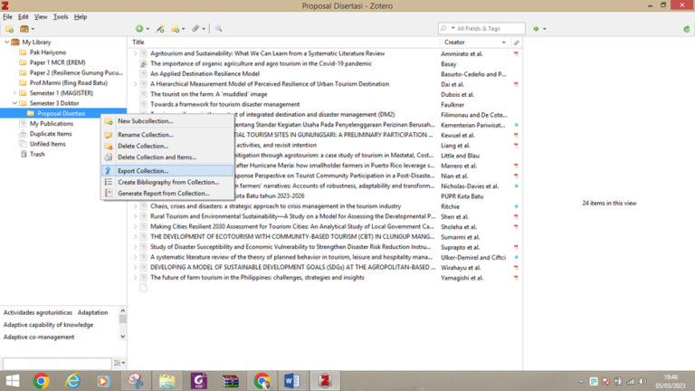Collapse the Semester 3 Doktor collection
The image size is (695, 391).
pyautogui.click(x=15, y=103)
